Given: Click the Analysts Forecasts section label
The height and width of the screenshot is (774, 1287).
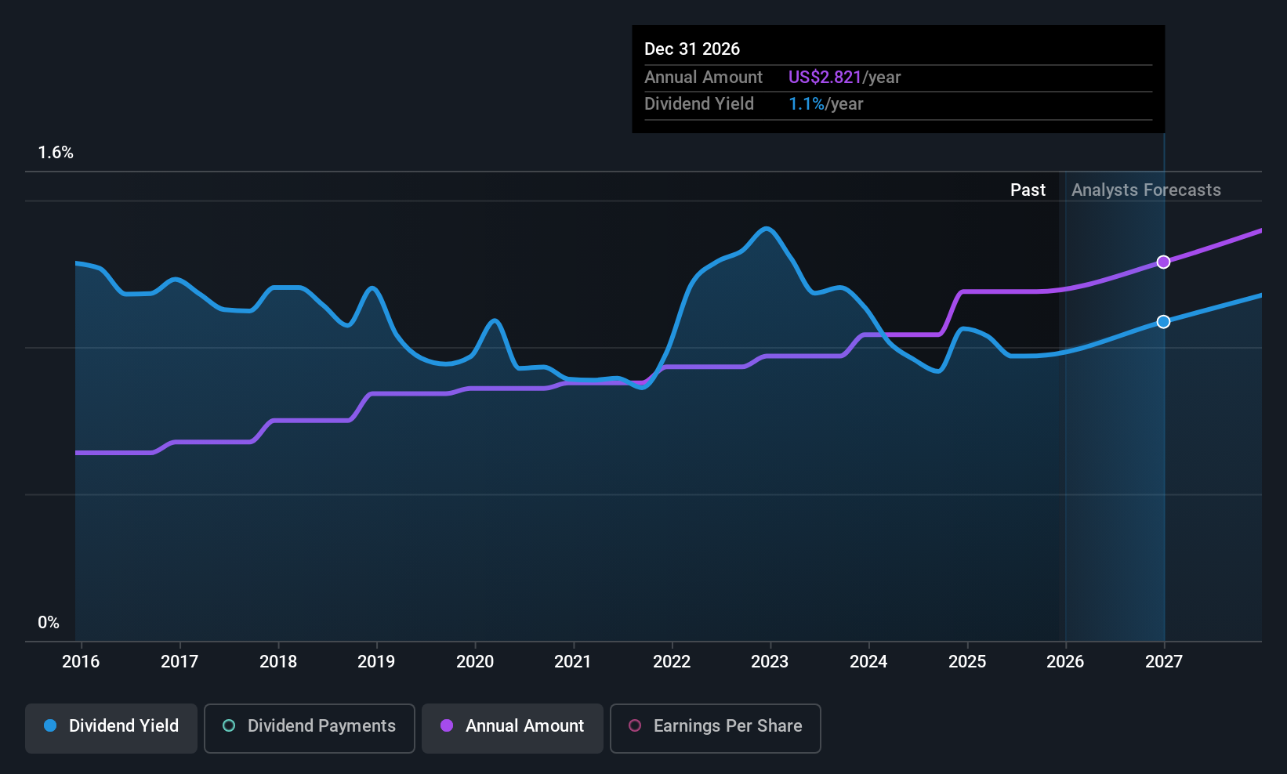Looking at the screenshot, I should pyautogui.click(x=1146, y=190).
